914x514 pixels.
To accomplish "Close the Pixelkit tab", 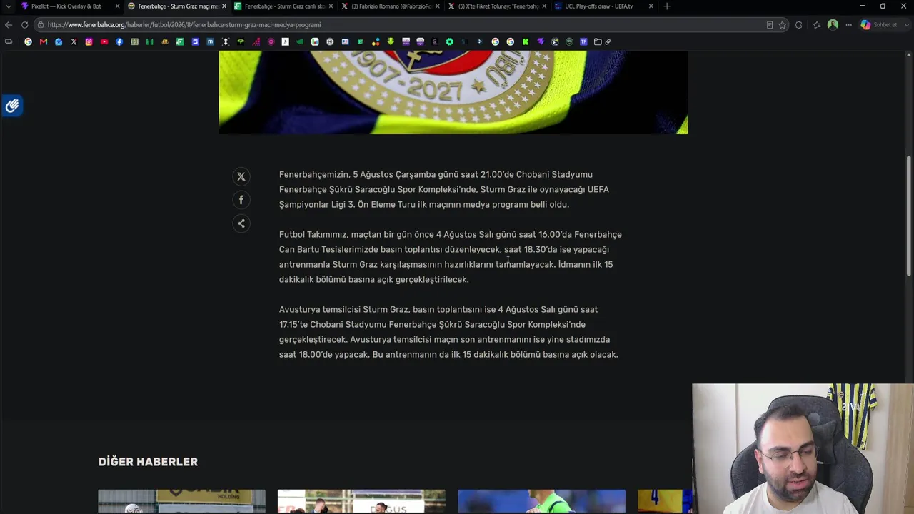I will coord(117,6).
